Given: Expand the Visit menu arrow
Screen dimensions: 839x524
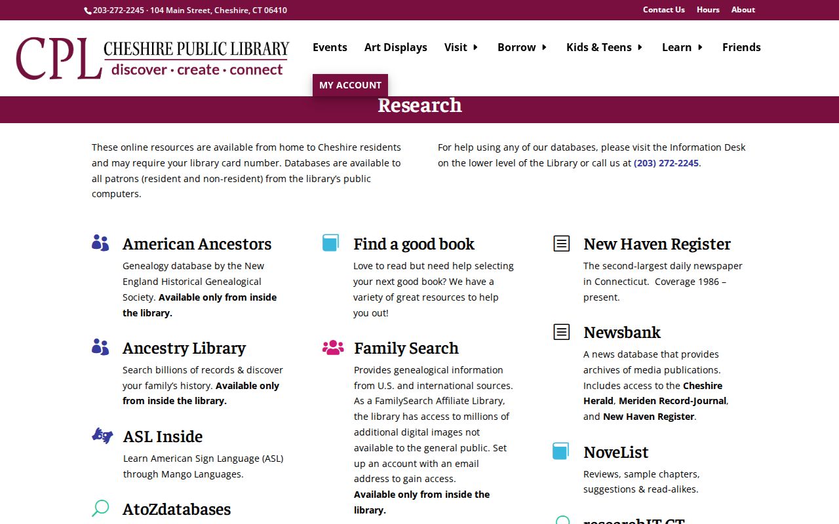Looking at the screenshot, I should tap(475, 47).
